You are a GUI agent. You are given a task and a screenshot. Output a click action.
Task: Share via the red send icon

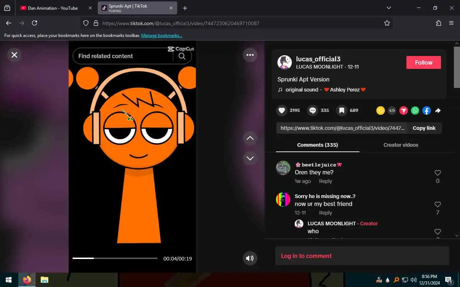point(404,110)
